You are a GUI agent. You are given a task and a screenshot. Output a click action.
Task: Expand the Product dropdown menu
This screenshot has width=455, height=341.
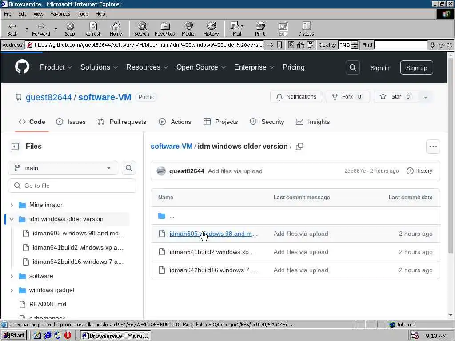tap(56, 67)
